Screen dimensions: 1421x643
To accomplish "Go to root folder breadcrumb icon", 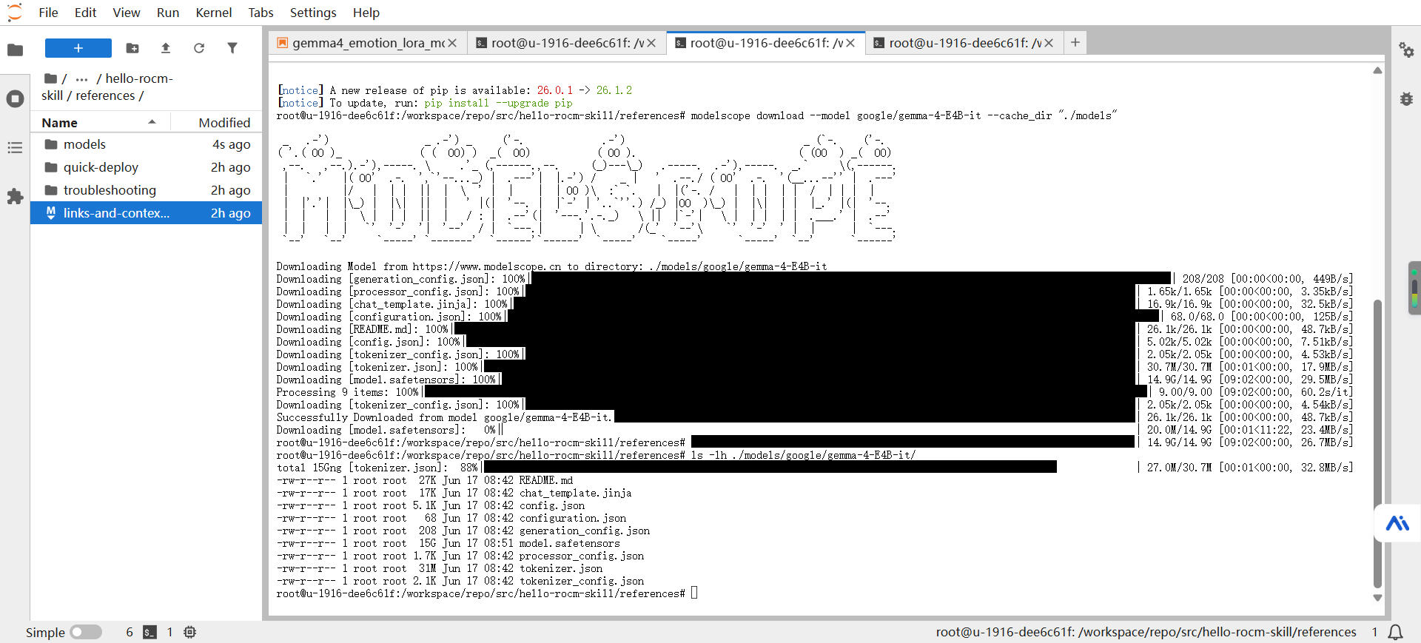I will pos(50,78).
